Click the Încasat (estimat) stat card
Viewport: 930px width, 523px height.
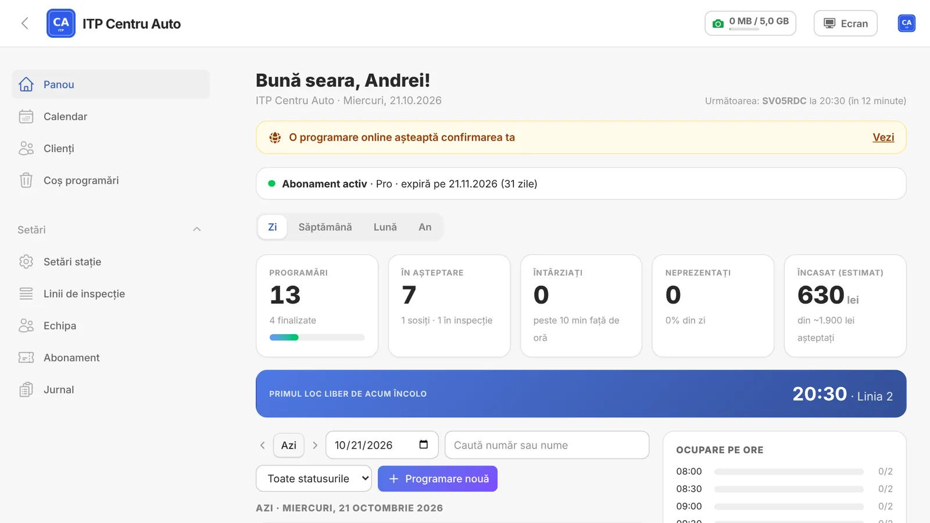[845, 306]
